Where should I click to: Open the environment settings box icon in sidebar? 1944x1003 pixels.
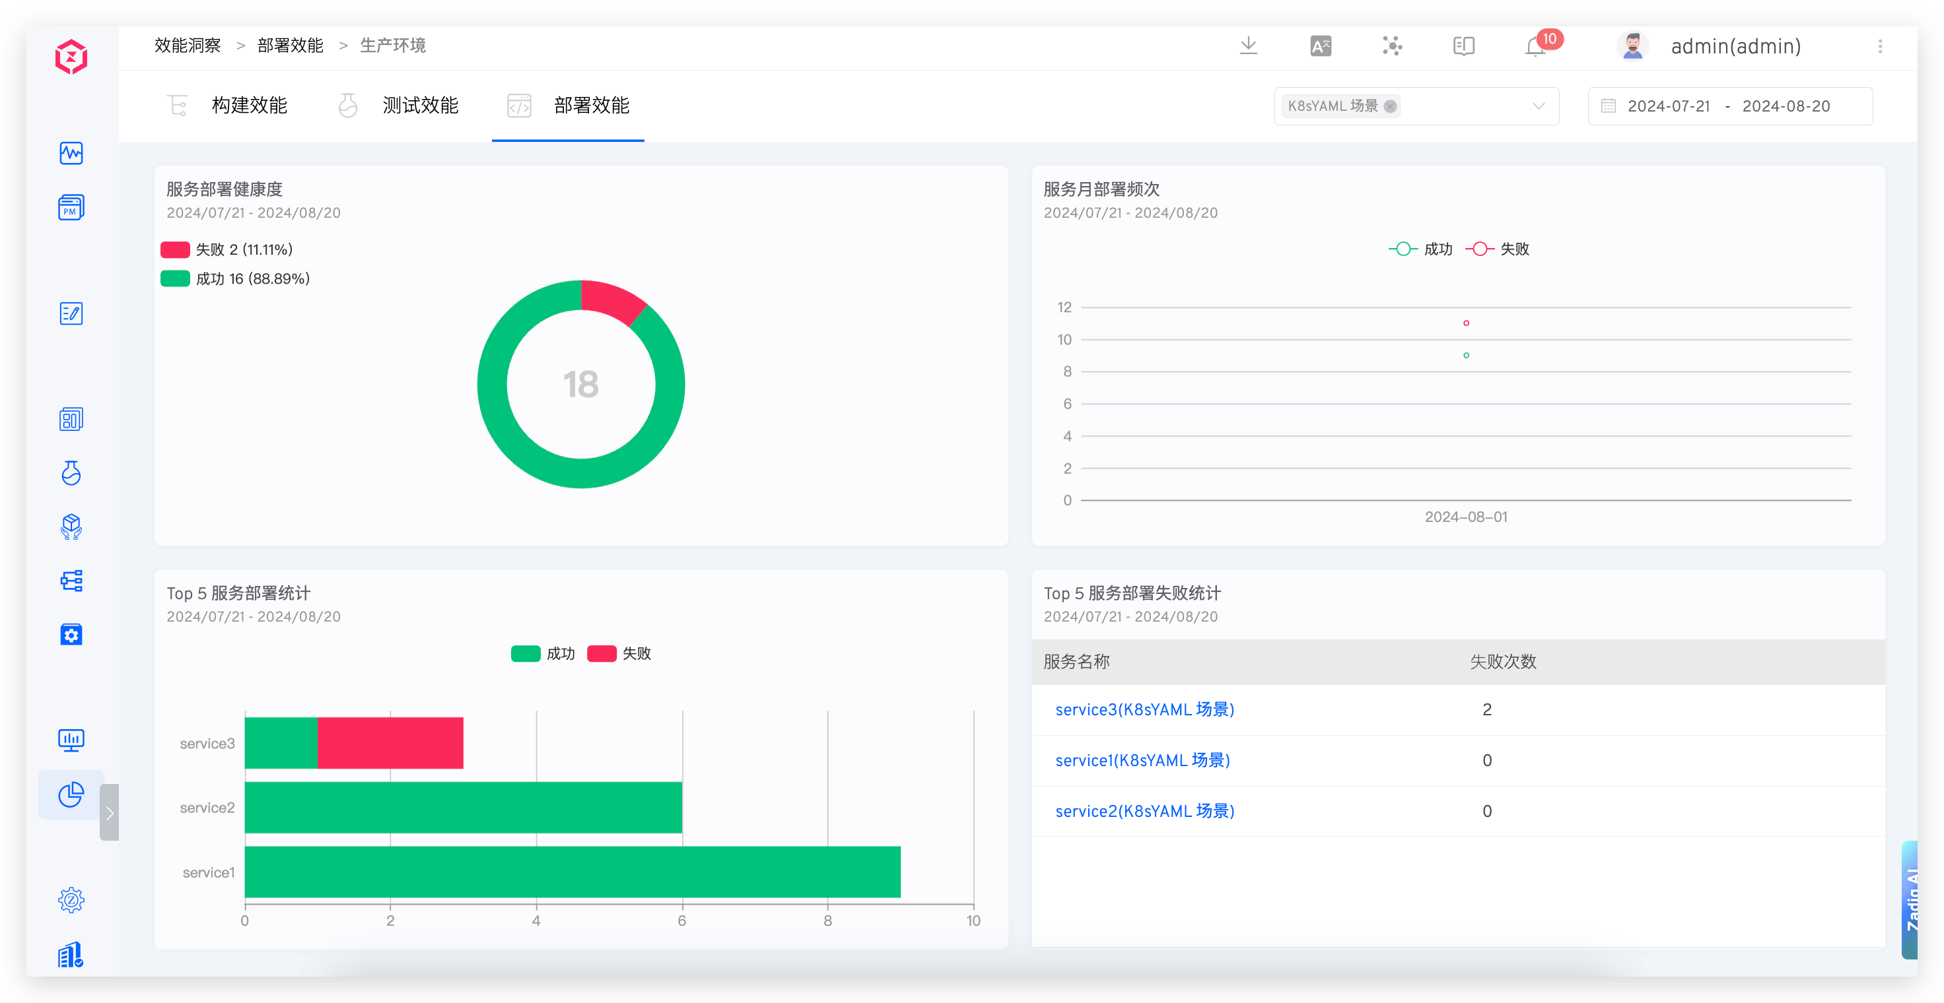click(x=71, y=634)
